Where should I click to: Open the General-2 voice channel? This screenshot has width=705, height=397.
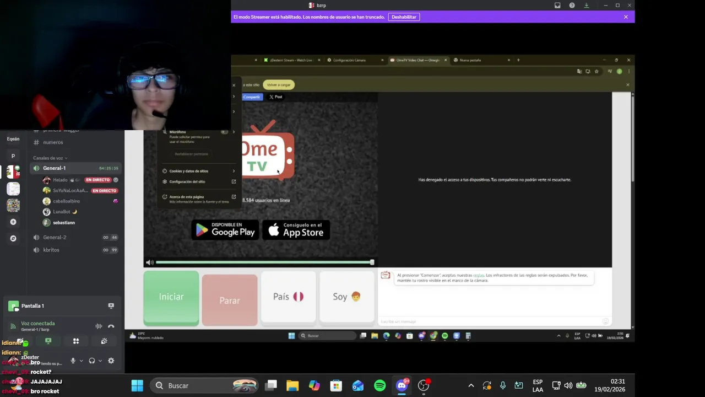(76, 237)
